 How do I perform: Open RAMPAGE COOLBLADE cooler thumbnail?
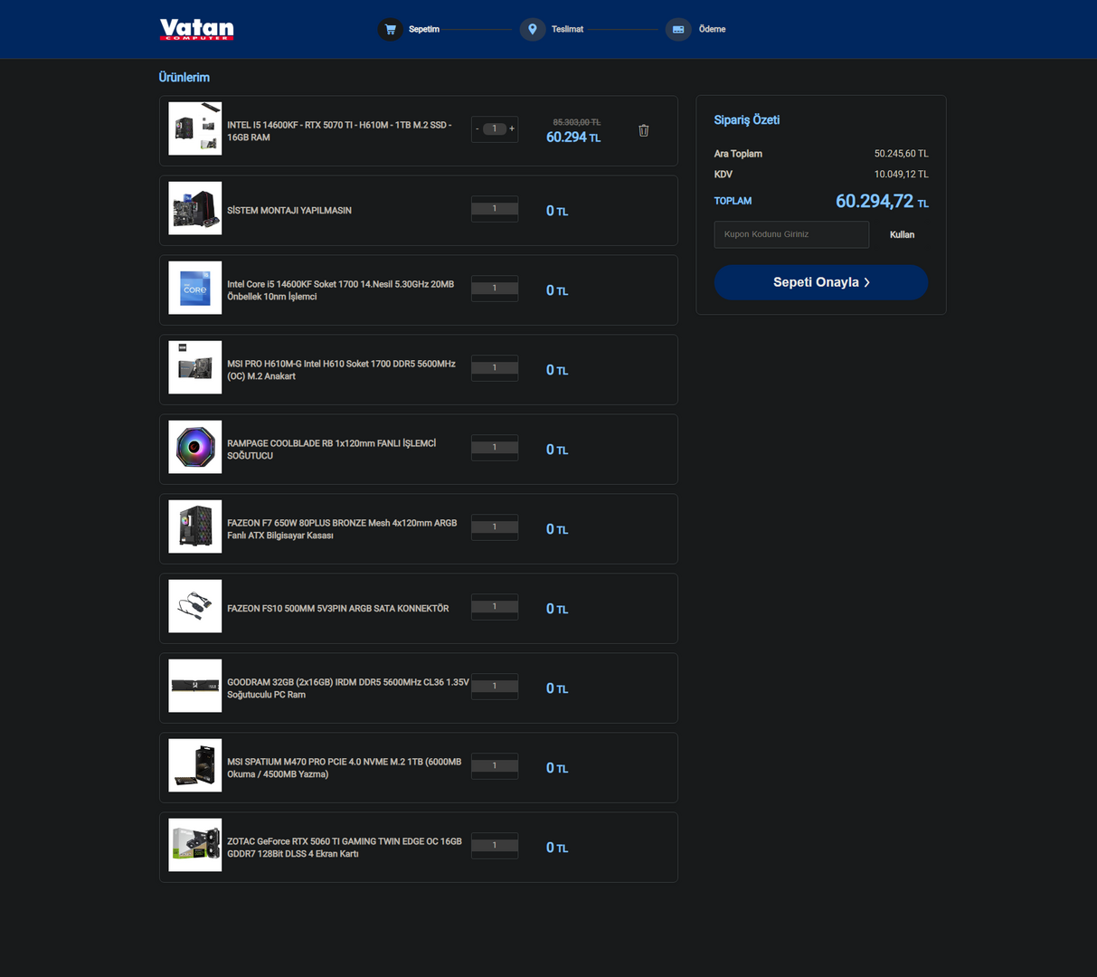click(x=195, y=447)
